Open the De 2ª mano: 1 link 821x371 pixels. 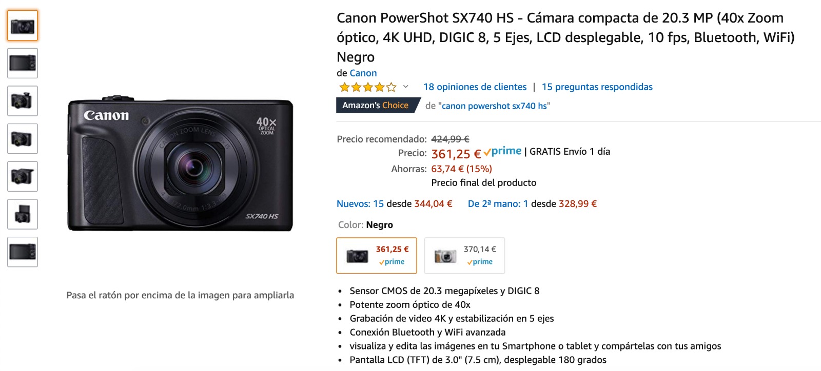coord(498,204)
